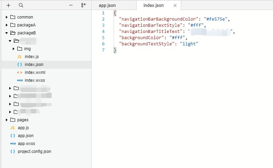Click the angle-bracket icon beside index.wxml
The height and width of the screenshot is (168, 273).
(x=20, y=72)
